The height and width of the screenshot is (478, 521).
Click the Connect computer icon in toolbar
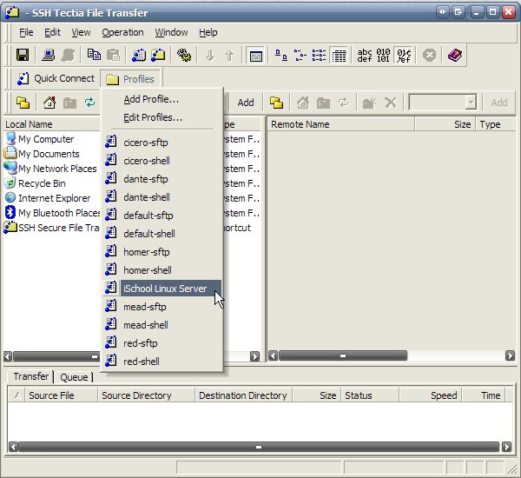click(x=49, y=55)
